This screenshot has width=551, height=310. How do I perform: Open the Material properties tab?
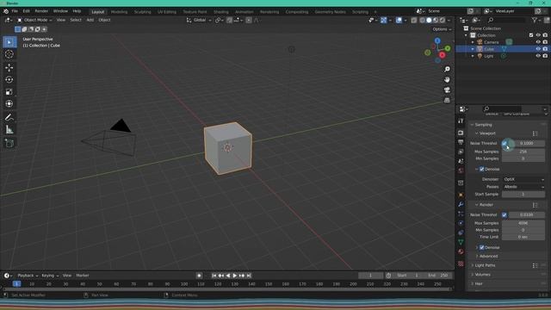point(461,251)
